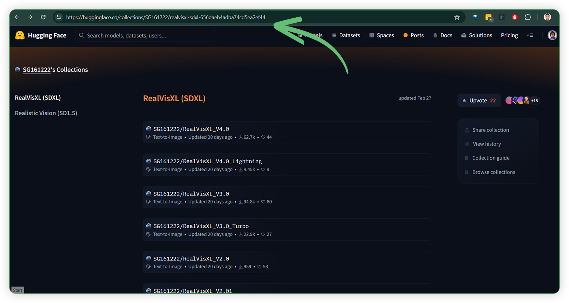Click the heart icon showing 60 likes
The image size is (569, 303).
[x=263, y=202]
